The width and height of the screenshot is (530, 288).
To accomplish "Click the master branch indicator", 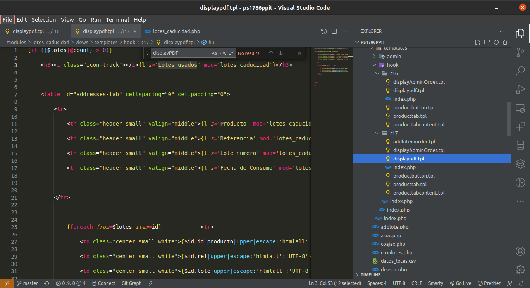I will pos(27,283).
